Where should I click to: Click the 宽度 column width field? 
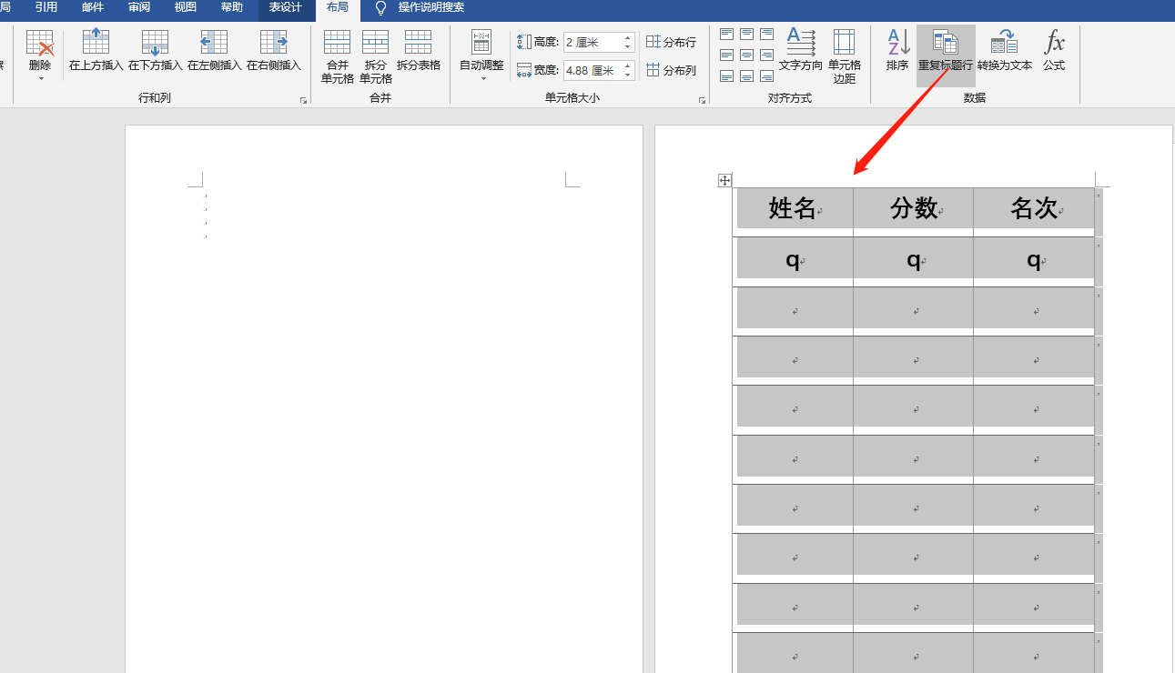click(x=592, y=70)
